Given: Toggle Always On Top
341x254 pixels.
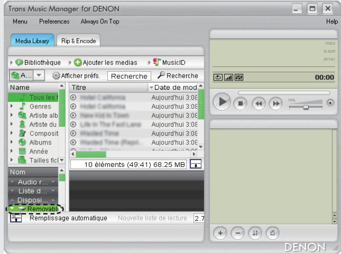Looking at the screenshot, I should point(100,21).
